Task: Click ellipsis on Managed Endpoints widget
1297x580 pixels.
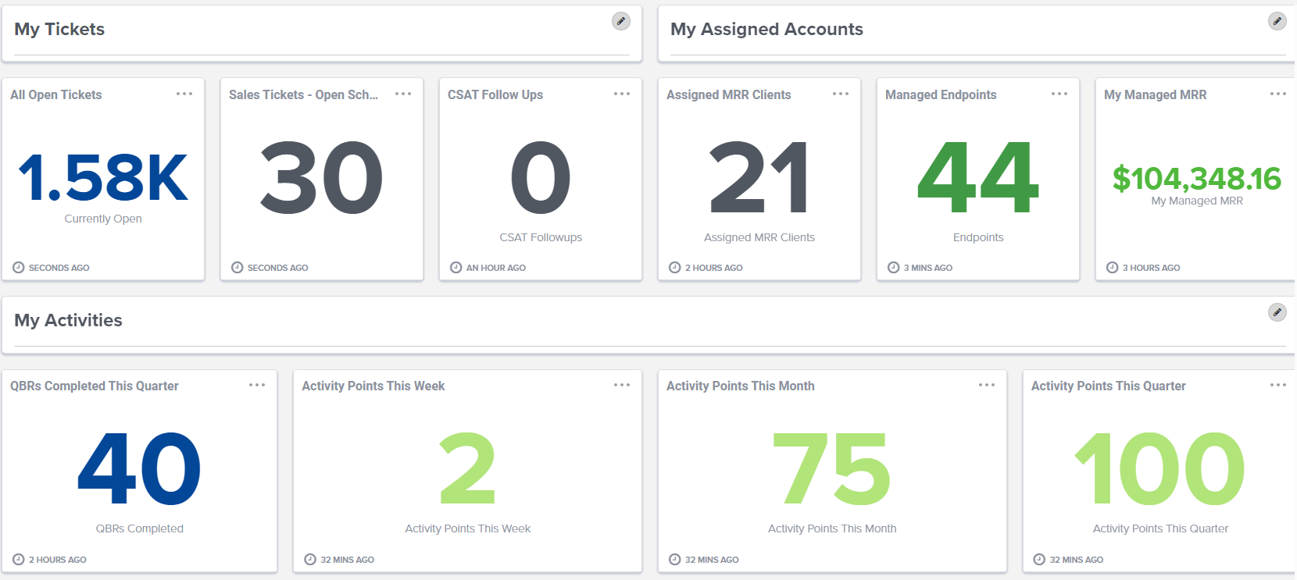Action: [1059, 94]
